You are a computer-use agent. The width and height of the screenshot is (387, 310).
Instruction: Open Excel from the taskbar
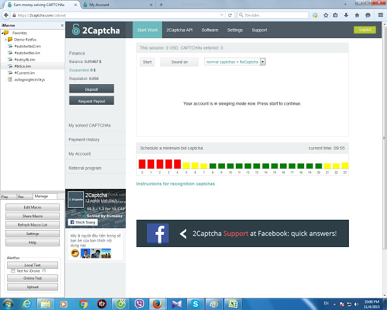[x=232, y=304]
